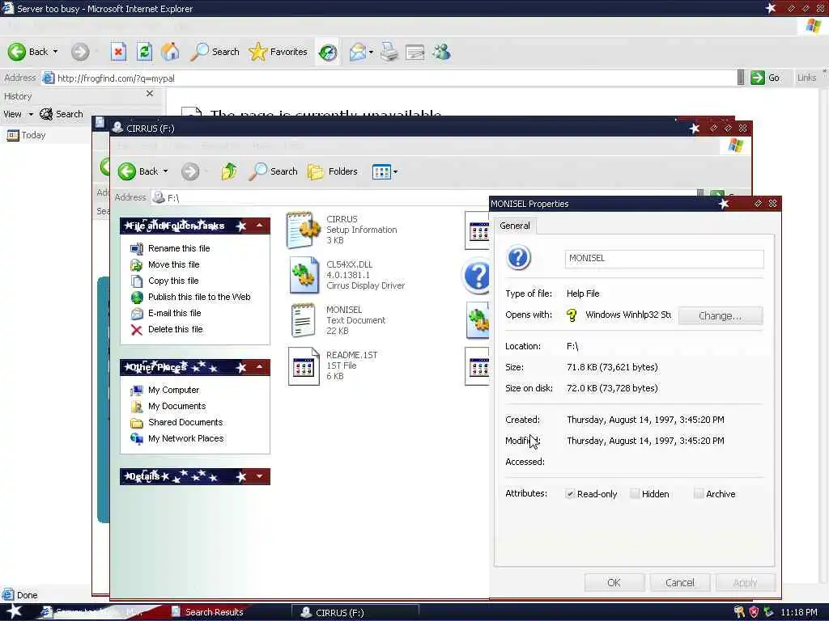
Task: Click the Start button on taskbar
Action: pos(15,612)
